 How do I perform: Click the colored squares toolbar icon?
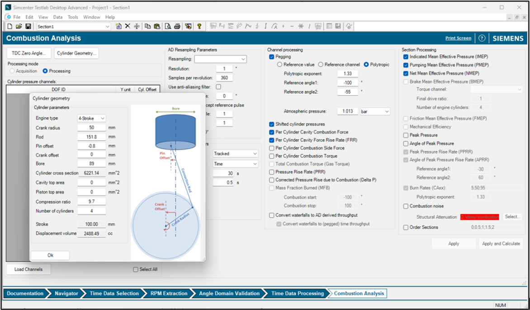[x=188, y=26]
